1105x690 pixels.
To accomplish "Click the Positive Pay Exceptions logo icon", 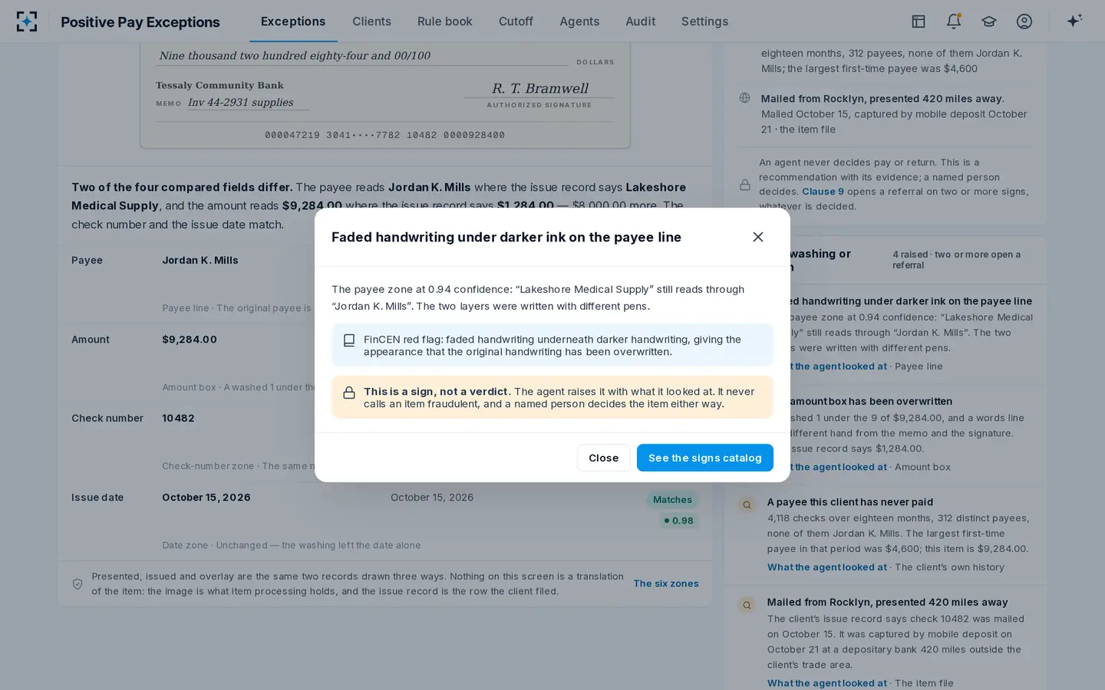I will coord(27,21).
